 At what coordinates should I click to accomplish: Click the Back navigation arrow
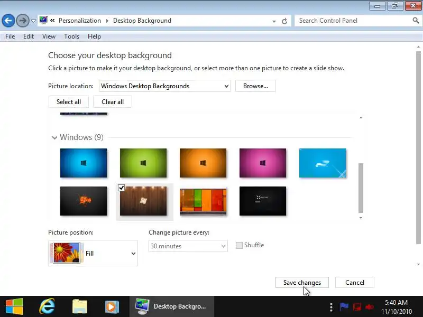8,21
